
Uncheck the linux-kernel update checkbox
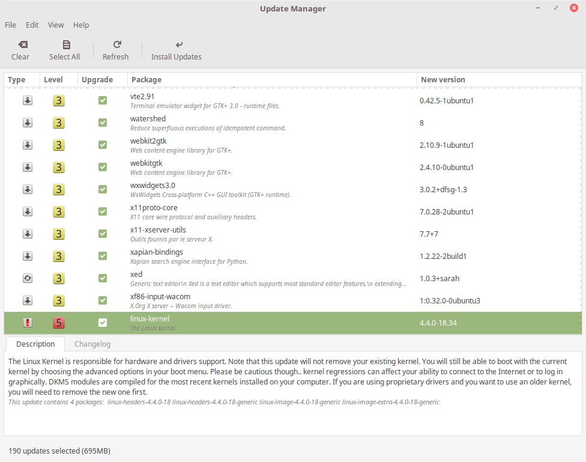103,323
